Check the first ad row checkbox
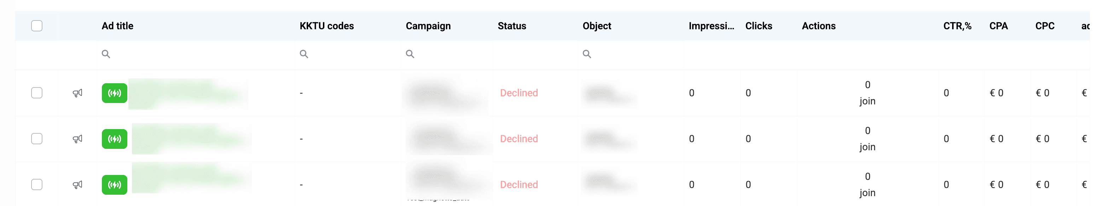 click(x=37, y=93)
